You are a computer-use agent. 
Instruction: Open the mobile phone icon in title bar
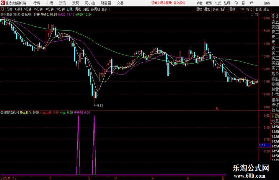pos(243,3)
